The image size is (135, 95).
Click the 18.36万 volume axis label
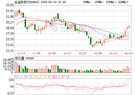pyautogui.click(x=8, y=63)
